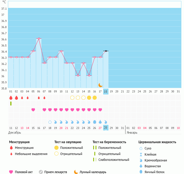Viewport: 184px width, 174px height.
Task: Click the highlighted cycle day 18 cell
Action: click(x=106, y=92)
